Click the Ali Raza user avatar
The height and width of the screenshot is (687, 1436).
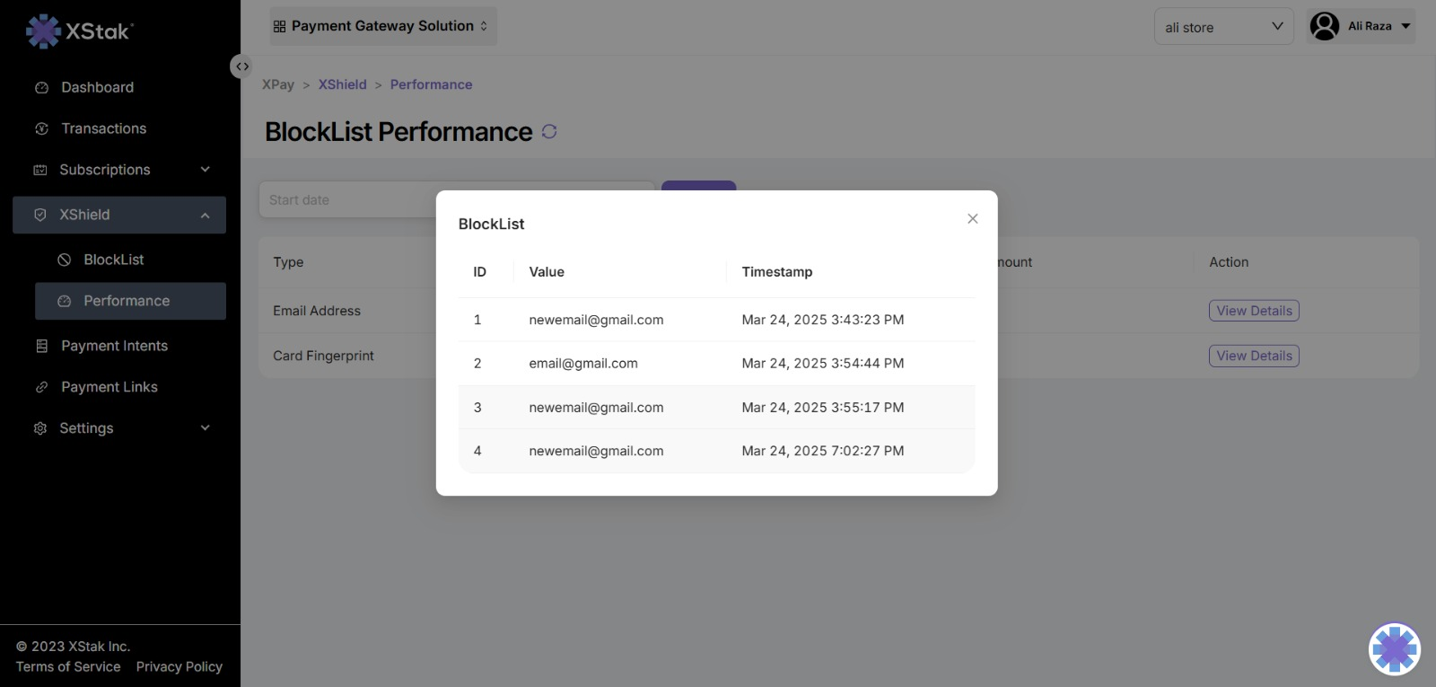[x=1324, y=26]
